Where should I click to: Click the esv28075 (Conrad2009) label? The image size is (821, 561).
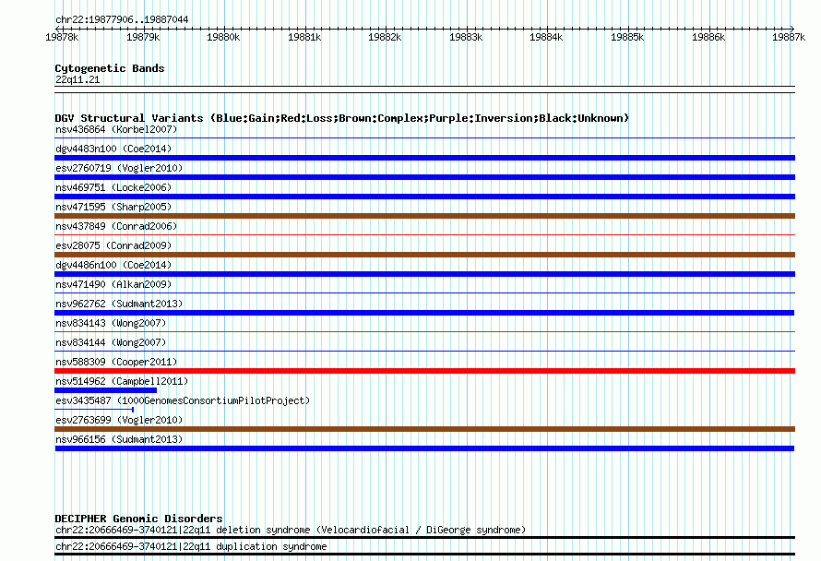pyautogui.click(x=113, y=245)
